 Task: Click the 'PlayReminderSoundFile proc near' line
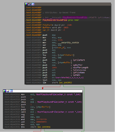(x=61, y=20)
